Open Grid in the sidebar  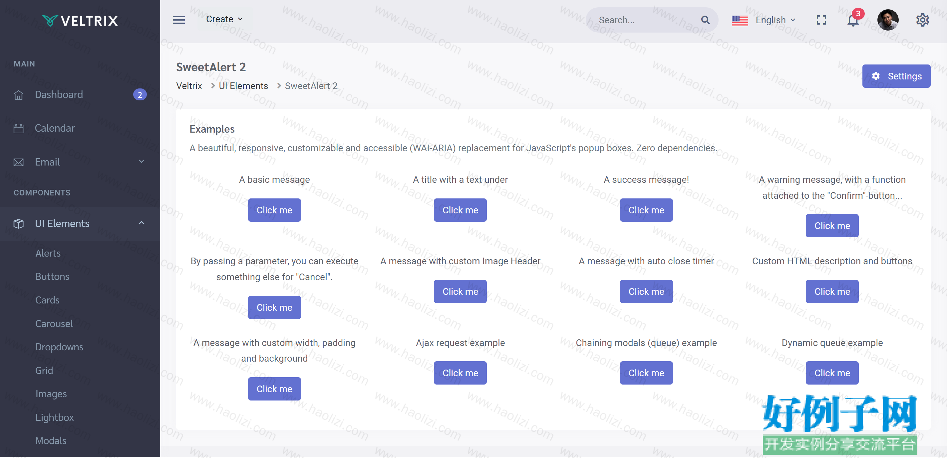click(x=44, y=371)
